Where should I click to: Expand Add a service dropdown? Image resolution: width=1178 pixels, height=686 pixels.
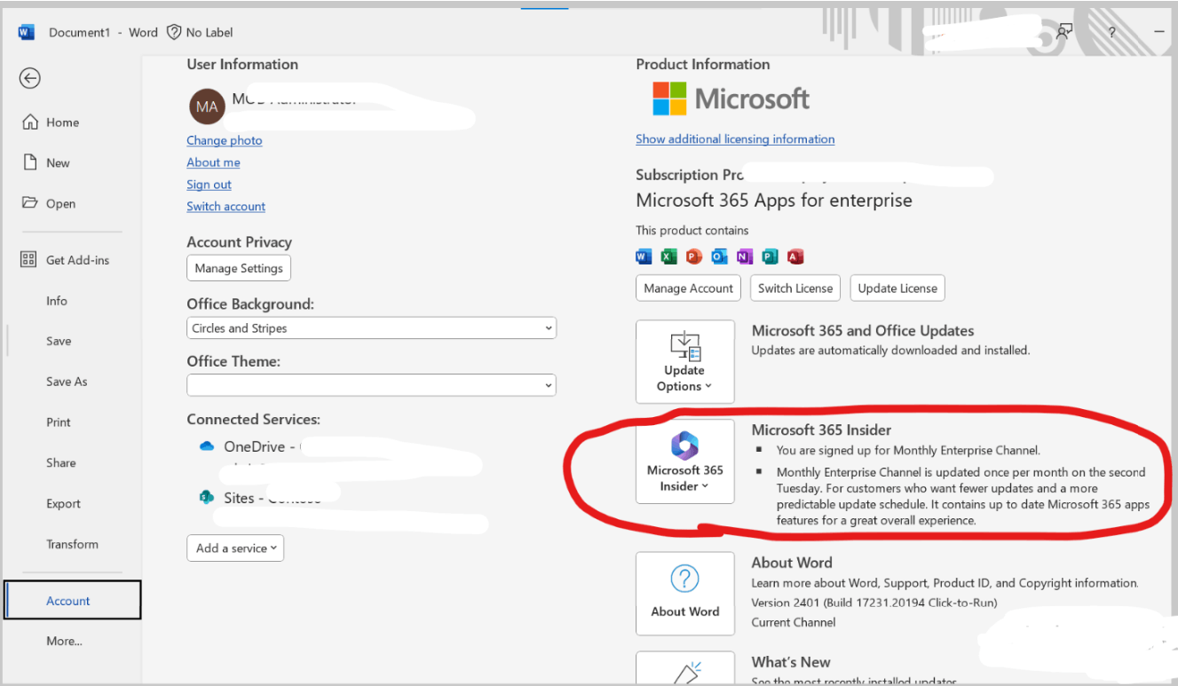coord(235,548)
